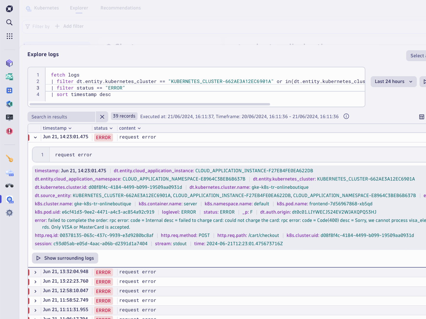Click the k8s.namespace.name default value

point(262,204)
